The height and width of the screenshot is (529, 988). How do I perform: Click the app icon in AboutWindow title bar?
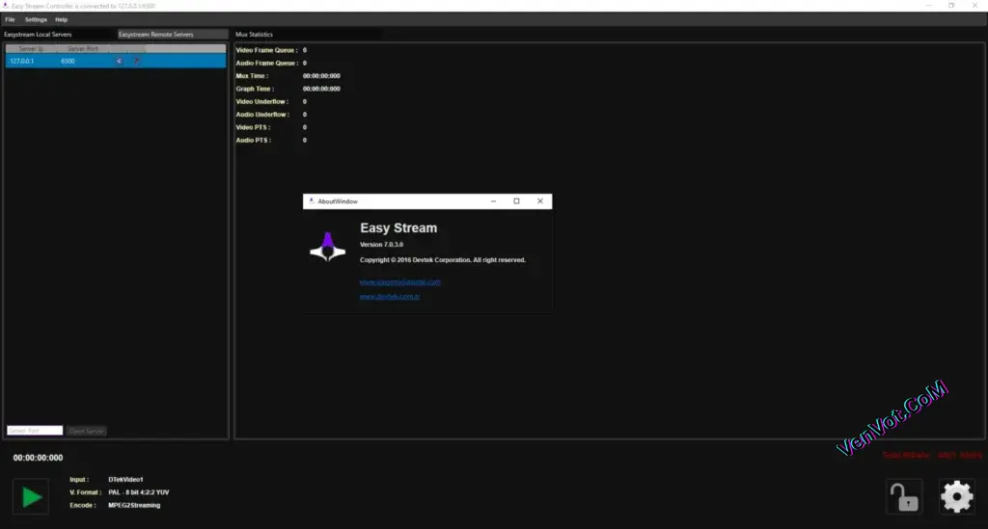312,201
